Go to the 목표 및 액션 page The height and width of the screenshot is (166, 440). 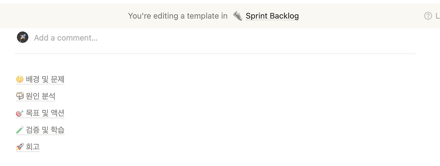45,113
